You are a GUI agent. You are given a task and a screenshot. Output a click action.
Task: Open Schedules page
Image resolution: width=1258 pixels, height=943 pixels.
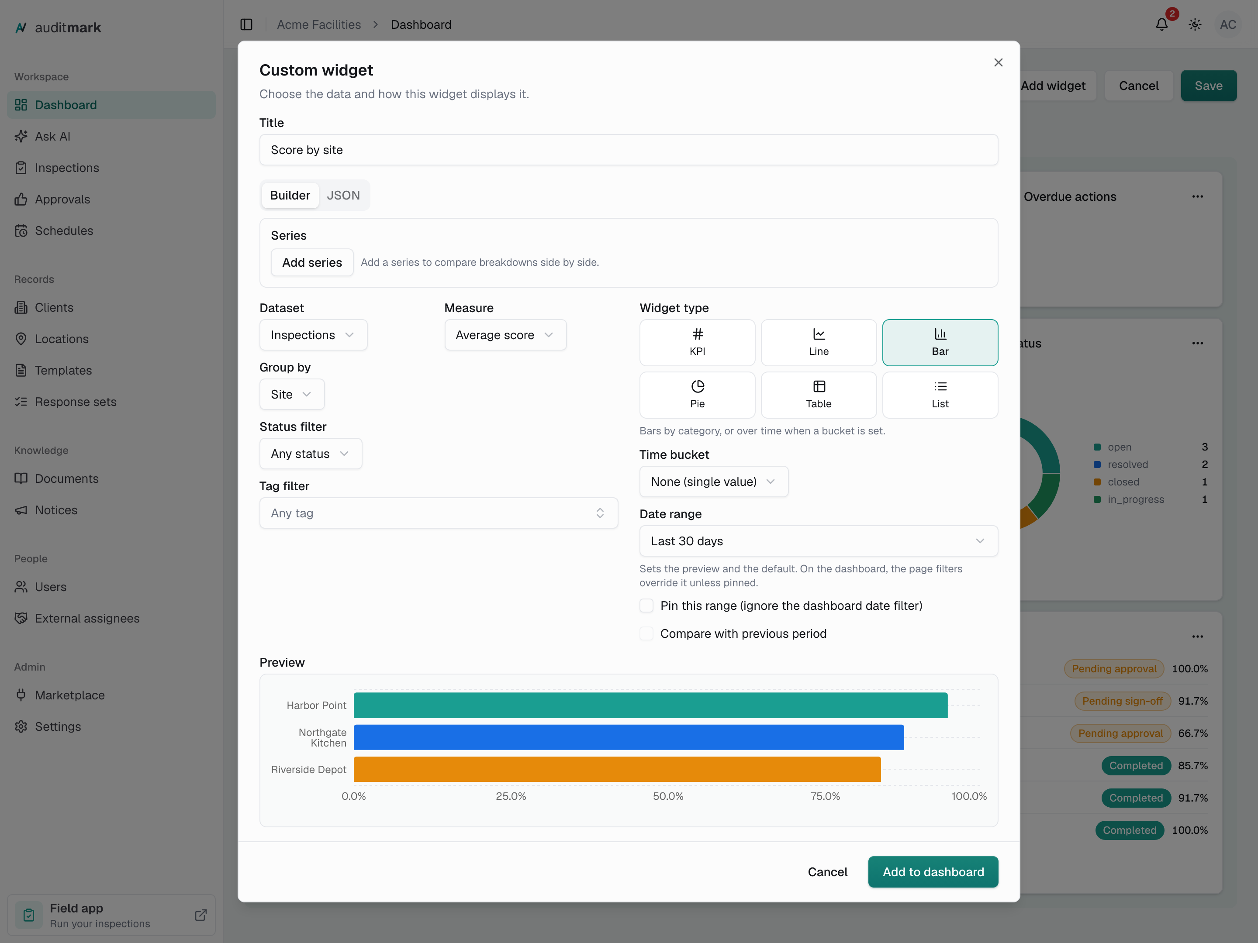[111, 231]
